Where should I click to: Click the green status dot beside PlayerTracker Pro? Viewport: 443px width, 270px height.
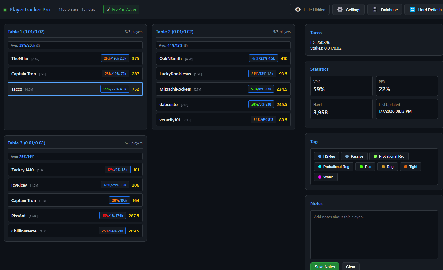pos(5,10)
